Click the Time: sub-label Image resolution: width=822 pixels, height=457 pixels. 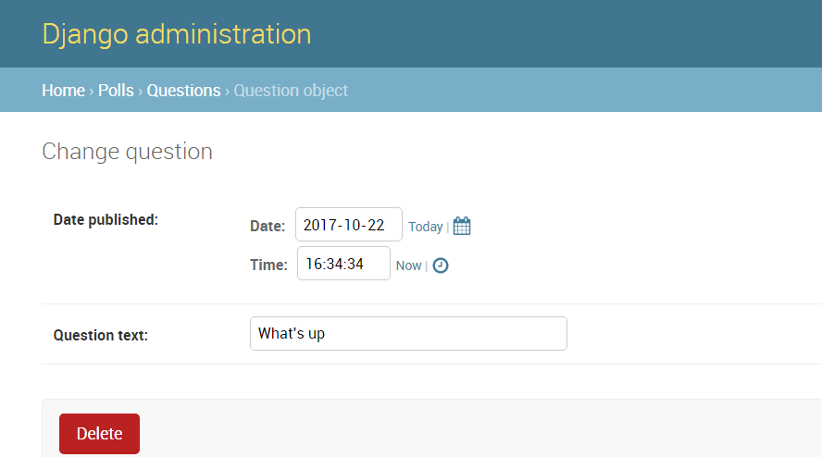(268, 265)
